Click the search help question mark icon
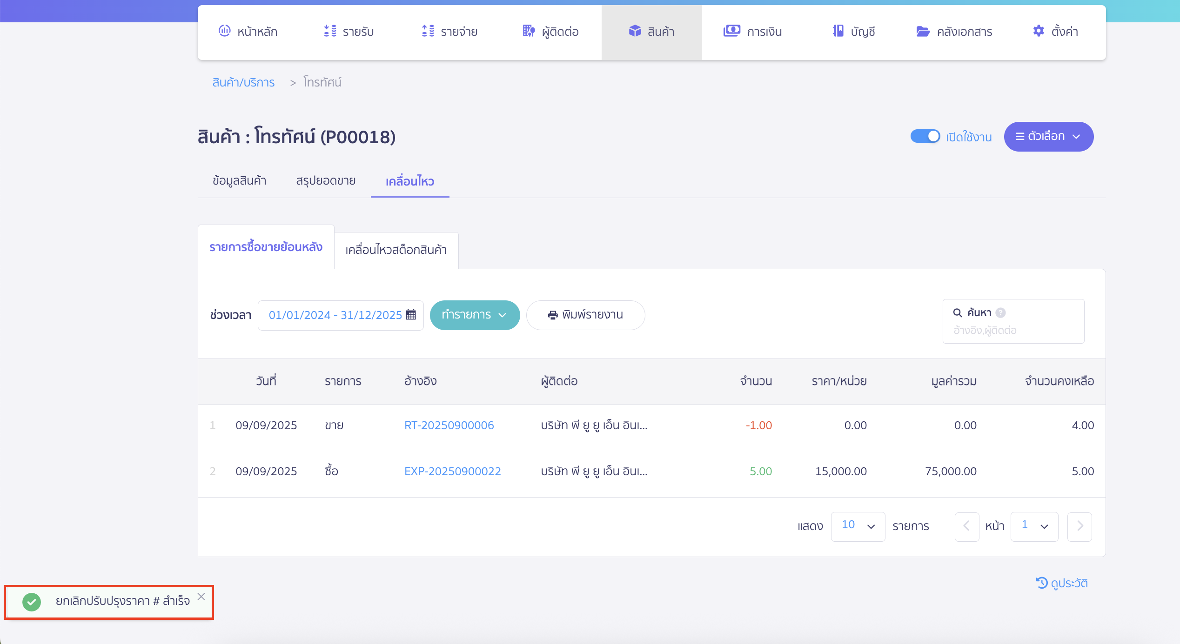 (x=1001, y=313)
